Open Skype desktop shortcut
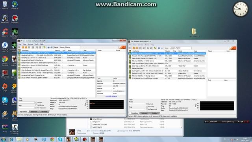252x142 pixels. [x=5, y=101]
